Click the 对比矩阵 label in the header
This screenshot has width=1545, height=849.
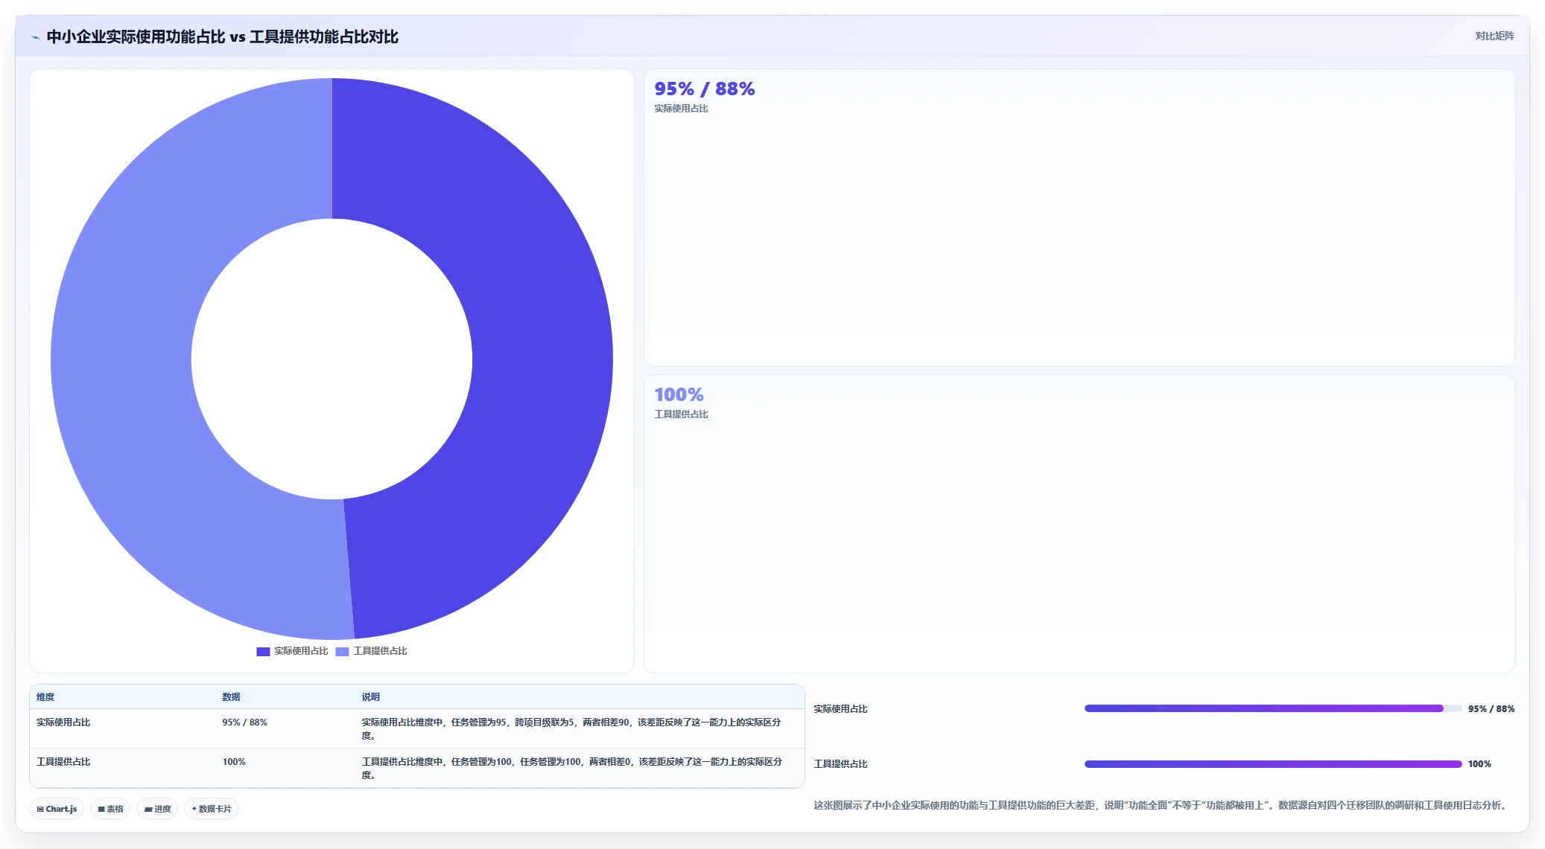(1494, 36)
